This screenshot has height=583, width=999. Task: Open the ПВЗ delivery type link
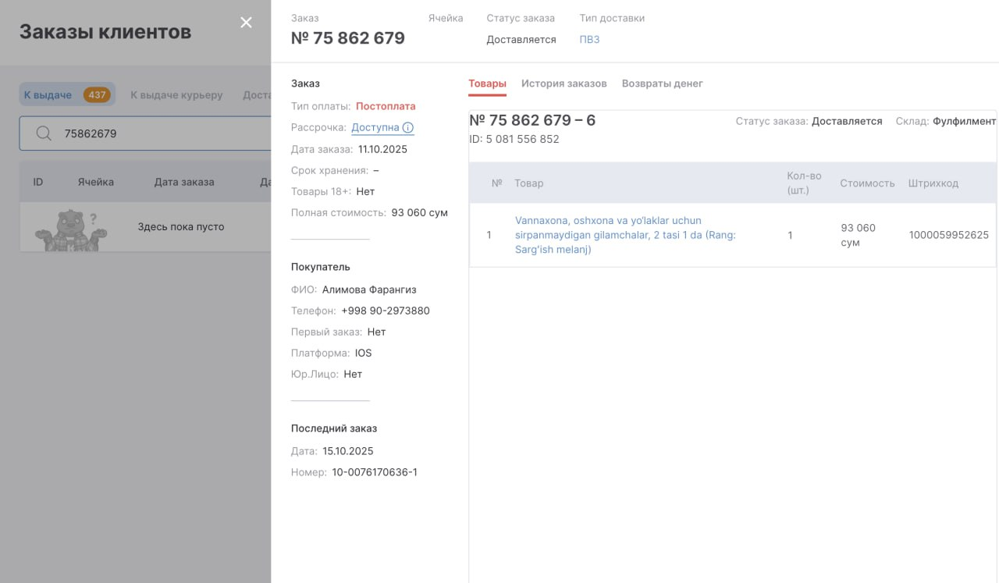point(589,39)
